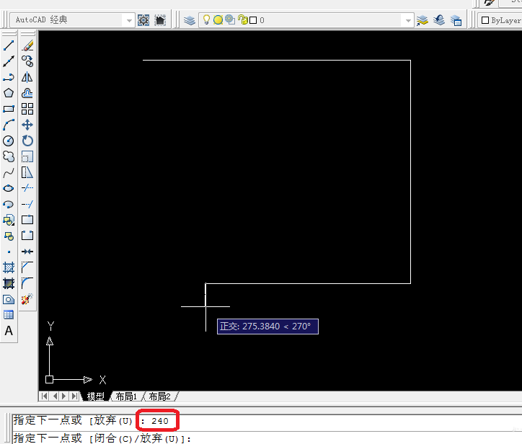Go to previous layout tab arrow
This screenshot has height=444, width=522.
pyautogui.click(x=55, y=396)
